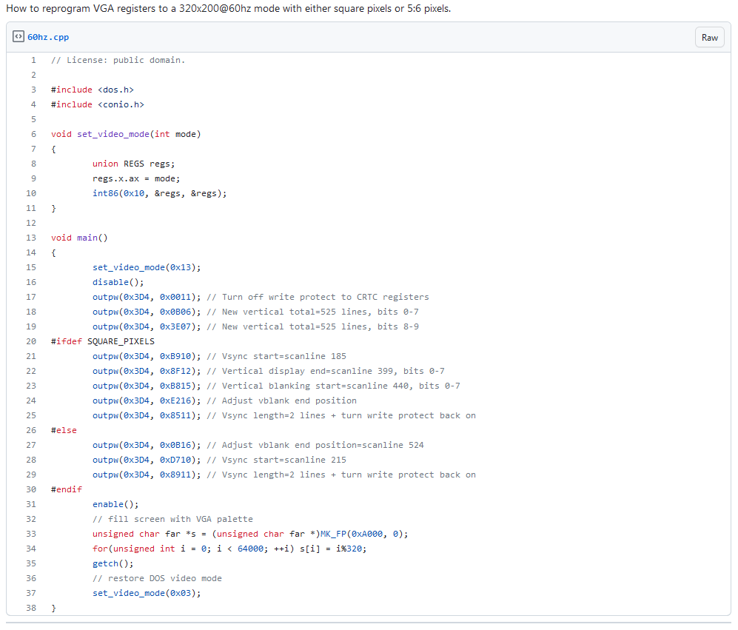
Task: Click line number 13 at void main()
Action: [30, 238]
